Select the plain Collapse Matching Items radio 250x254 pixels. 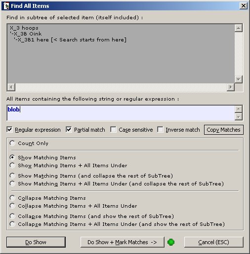coord(12,198)
